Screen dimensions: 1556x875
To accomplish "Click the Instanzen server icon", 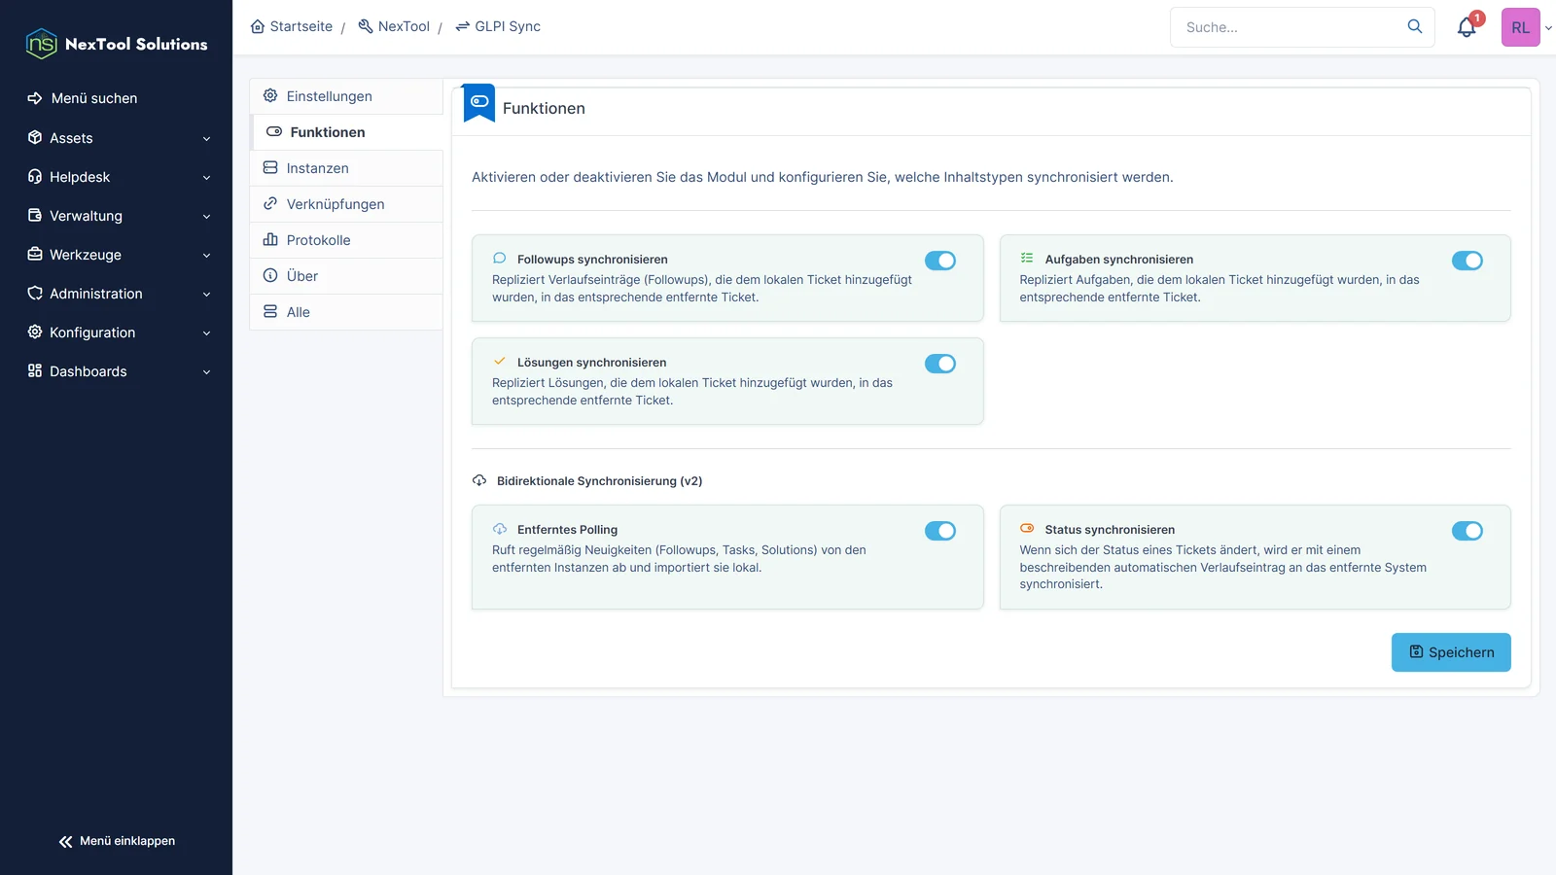I will coord(270,167).
